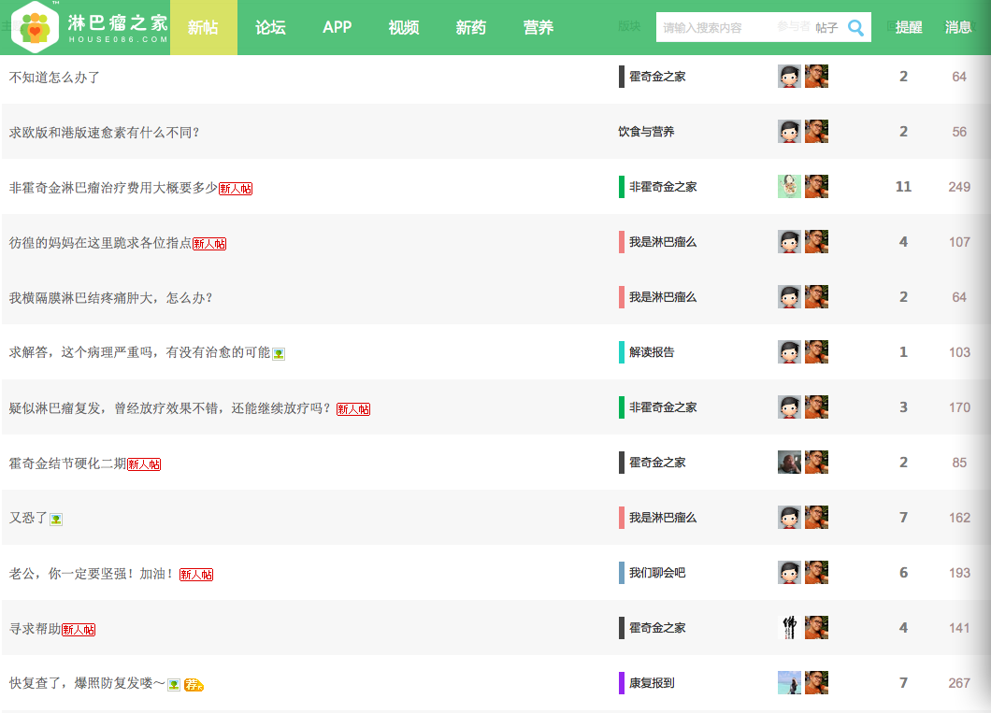Open the post 非霍奇金淋巴瘤治疗费用大概要多少
This screenshot has width=991, height=713.
[113, 188]
